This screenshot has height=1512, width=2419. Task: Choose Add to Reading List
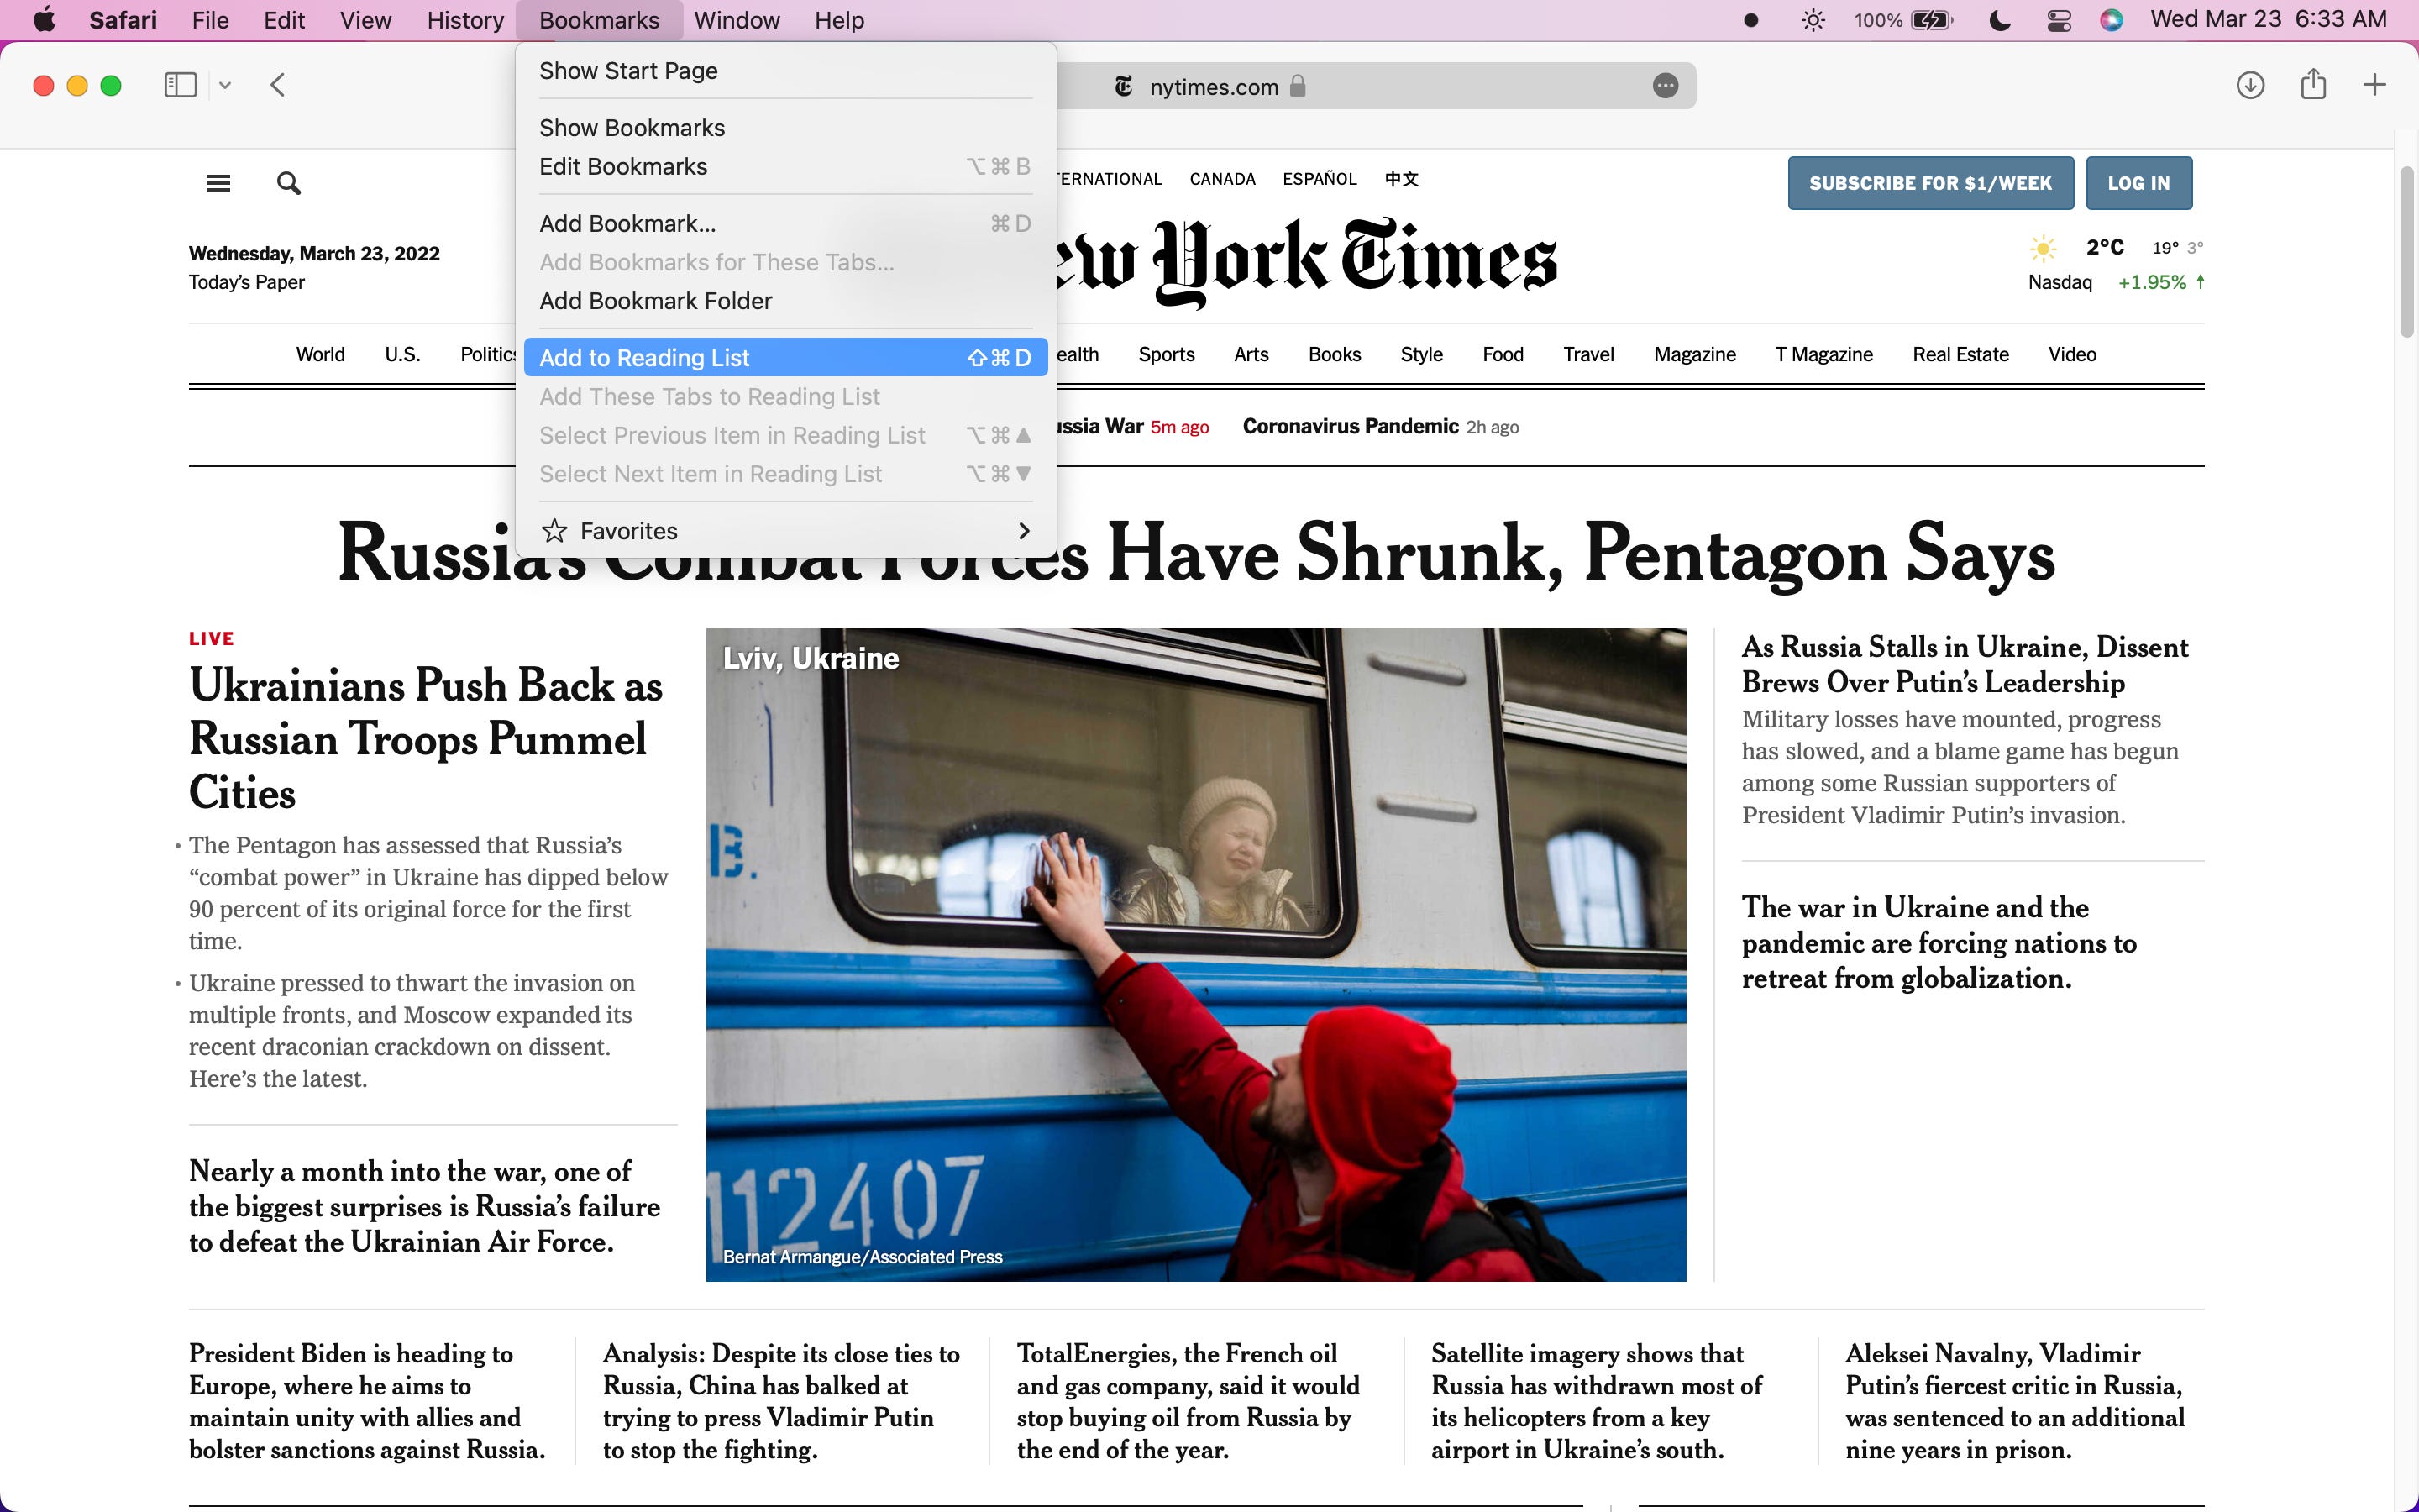785,358
